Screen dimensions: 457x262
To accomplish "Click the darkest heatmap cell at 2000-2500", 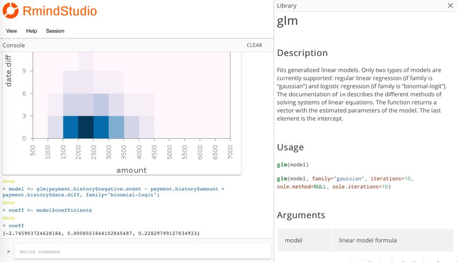I will coord(85,127).
